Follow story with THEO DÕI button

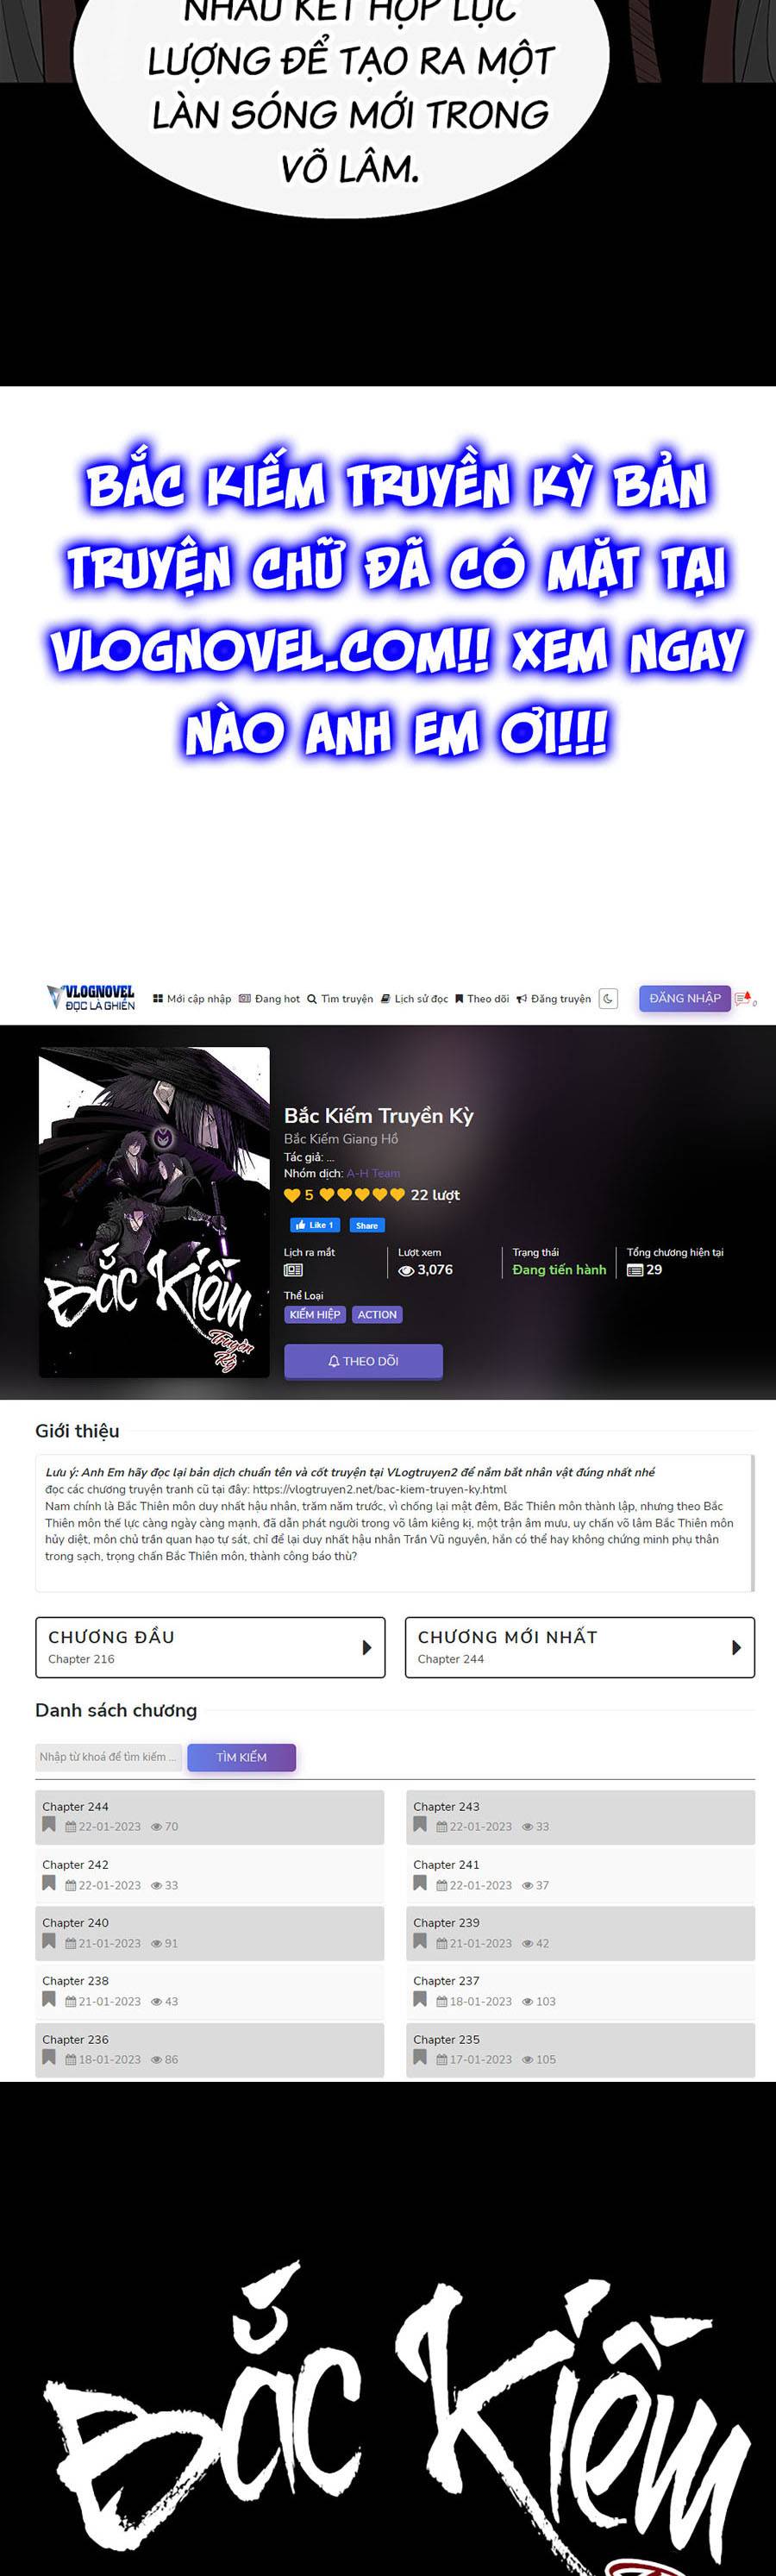tap(363, 1361)
